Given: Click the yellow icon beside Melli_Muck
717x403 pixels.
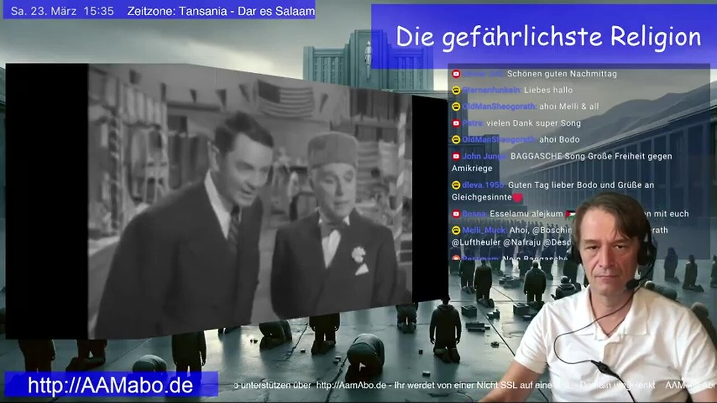Looking at the screenshot, I should pos(456,231).
